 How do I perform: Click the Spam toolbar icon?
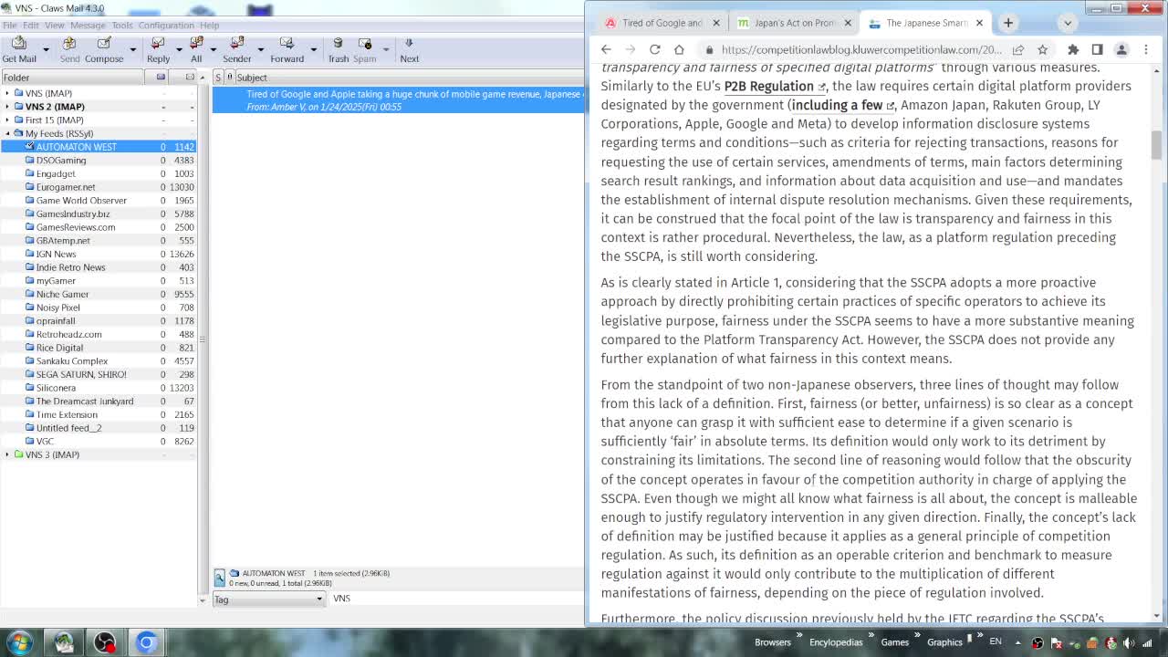pyautogui.click(x=365, y=44)
